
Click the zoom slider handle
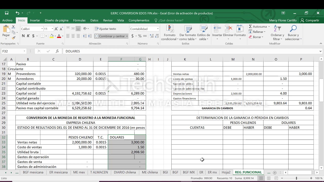296,178
